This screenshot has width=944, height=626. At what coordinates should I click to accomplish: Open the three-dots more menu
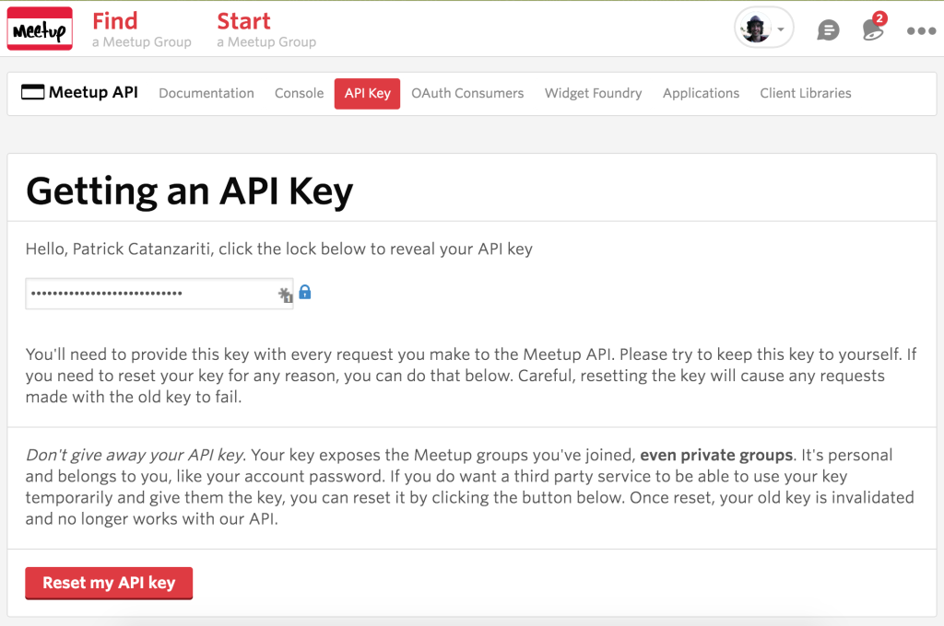(920, 30)
